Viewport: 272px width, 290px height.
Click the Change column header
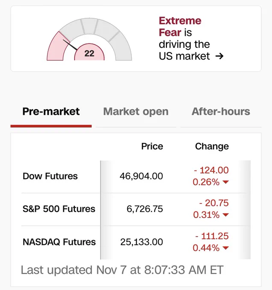click(x=212, y=146)
